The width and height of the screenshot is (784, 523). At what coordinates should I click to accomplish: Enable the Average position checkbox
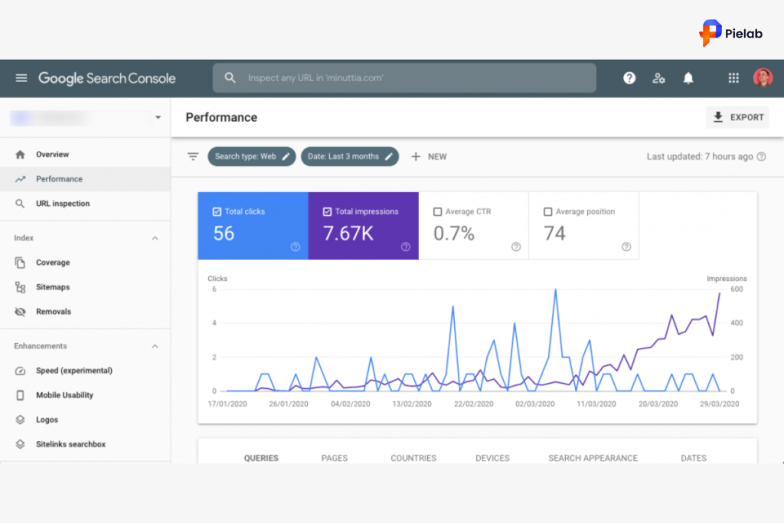(548, 211)
